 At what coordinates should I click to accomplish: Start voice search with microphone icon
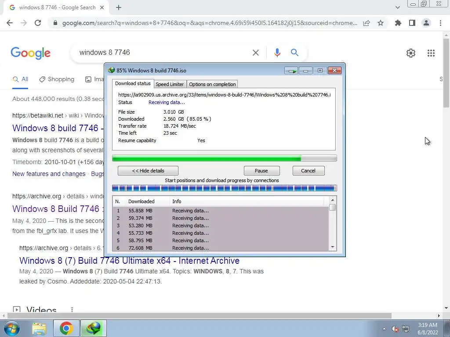[x=277, y=53]
